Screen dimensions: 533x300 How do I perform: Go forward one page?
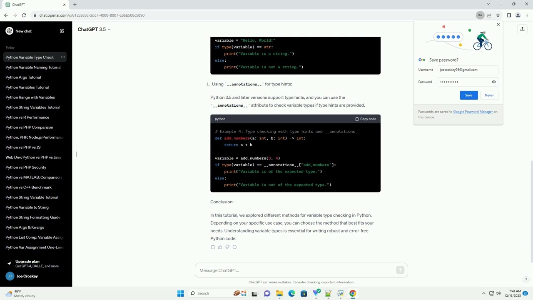click(15, 15)
